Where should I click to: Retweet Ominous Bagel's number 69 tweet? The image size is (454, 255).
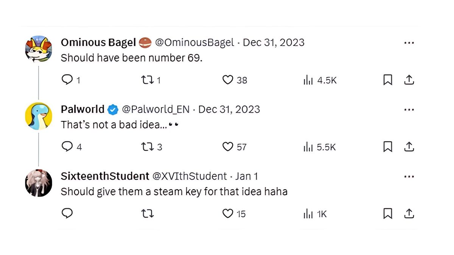point(147,80)
